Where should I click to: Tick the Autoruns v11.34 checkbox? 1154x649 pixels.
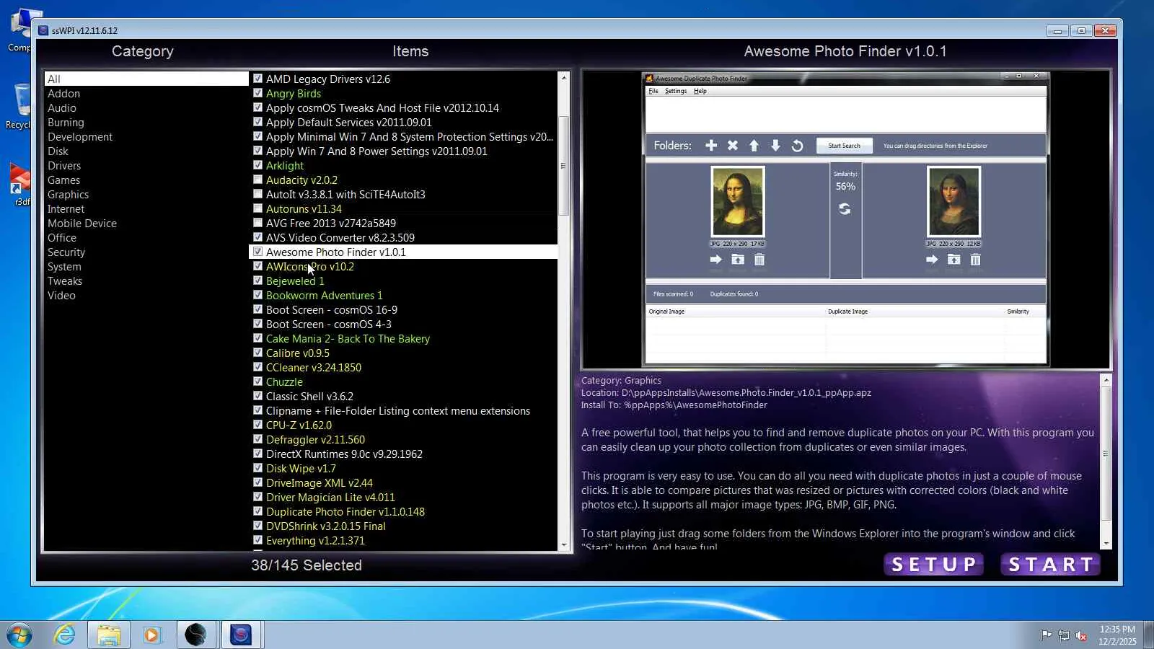tap(257, 208)
